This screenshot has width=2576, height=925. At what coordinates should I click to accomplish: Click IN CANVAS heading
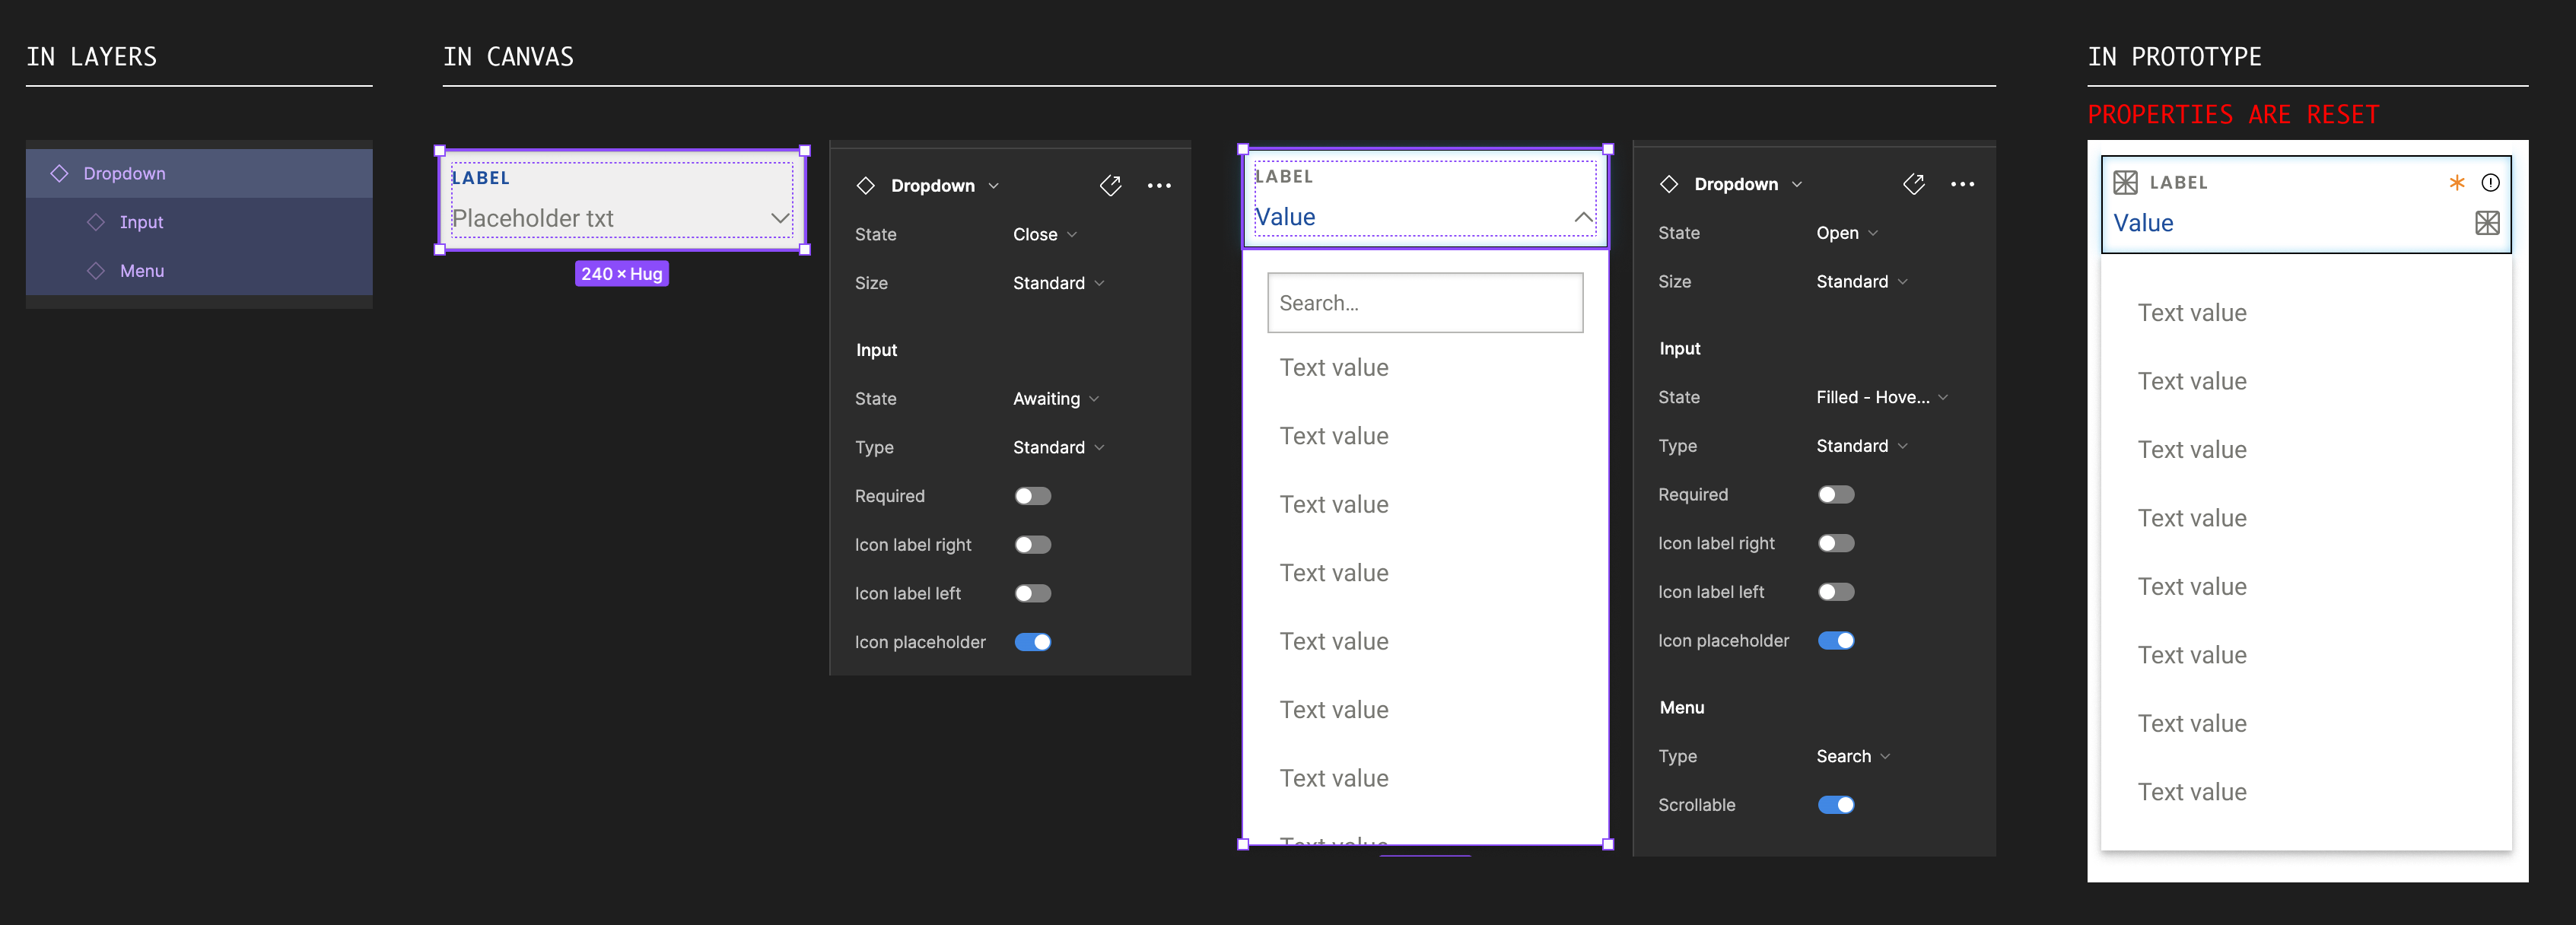pyautogui.click(x=508, y=57)
